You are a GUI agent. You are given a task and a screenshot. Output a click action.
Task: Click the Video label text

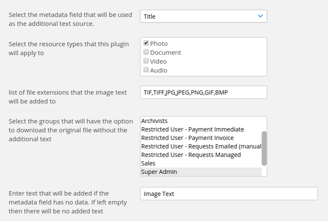point(158,62)
